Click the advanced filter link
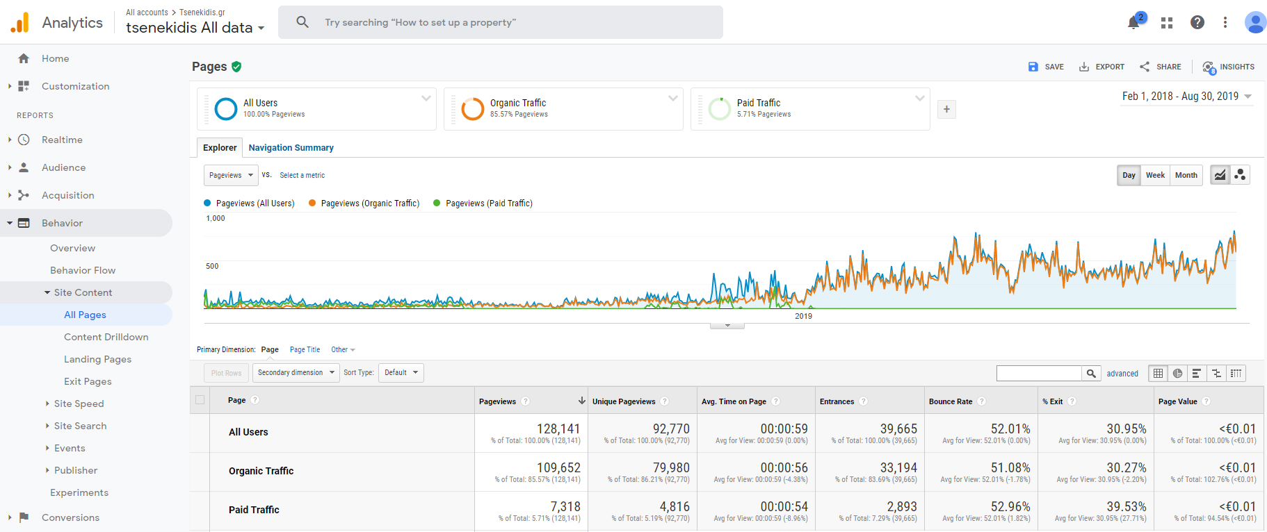The image size is (1267, 532). (x=1122, y=373)
